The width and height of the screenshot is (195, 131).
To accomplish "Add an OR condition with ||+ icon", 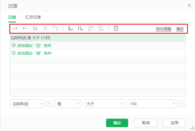I will (x=81, y=29).
